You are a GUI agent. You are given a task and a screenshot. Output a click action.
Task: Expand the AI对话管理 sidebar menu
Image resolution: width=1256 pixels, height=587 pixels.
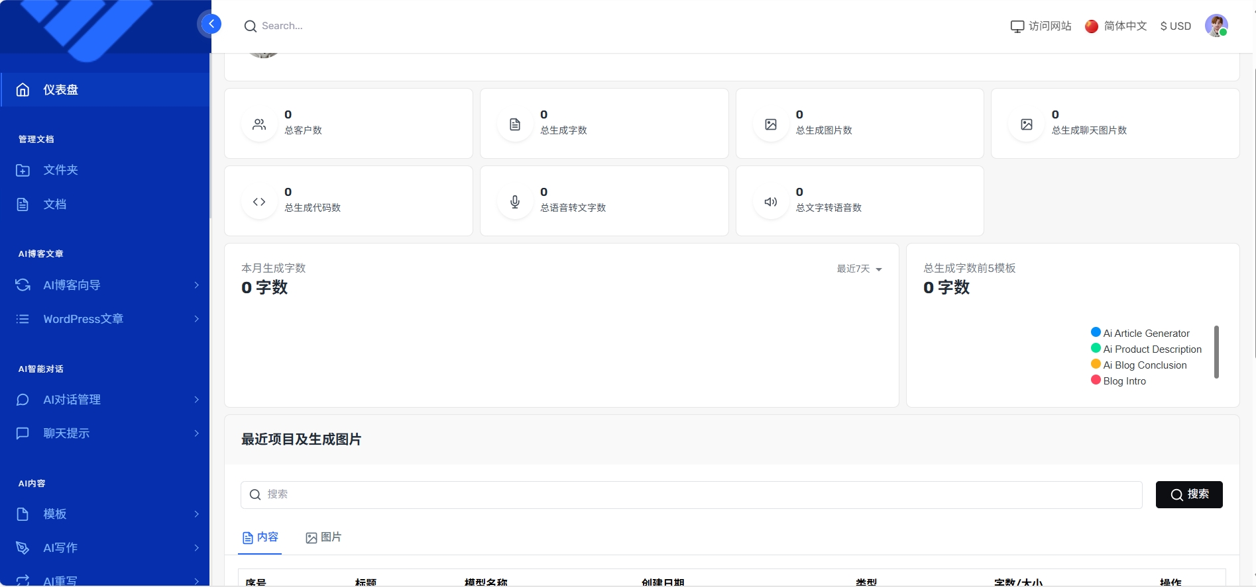point(106,400)
